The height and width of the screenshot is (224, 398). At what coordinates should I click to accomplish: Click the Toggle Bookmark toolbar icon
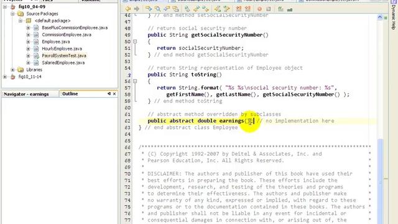point(187,9)
